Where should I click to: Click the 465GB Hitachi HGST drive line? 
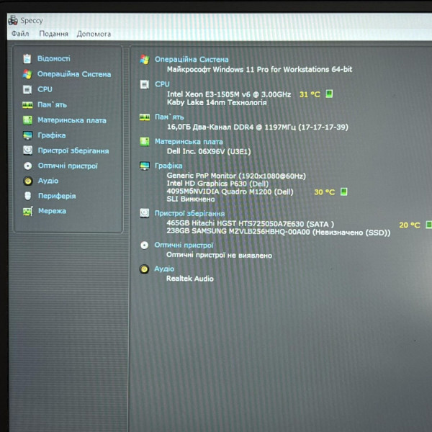[250, 224]
